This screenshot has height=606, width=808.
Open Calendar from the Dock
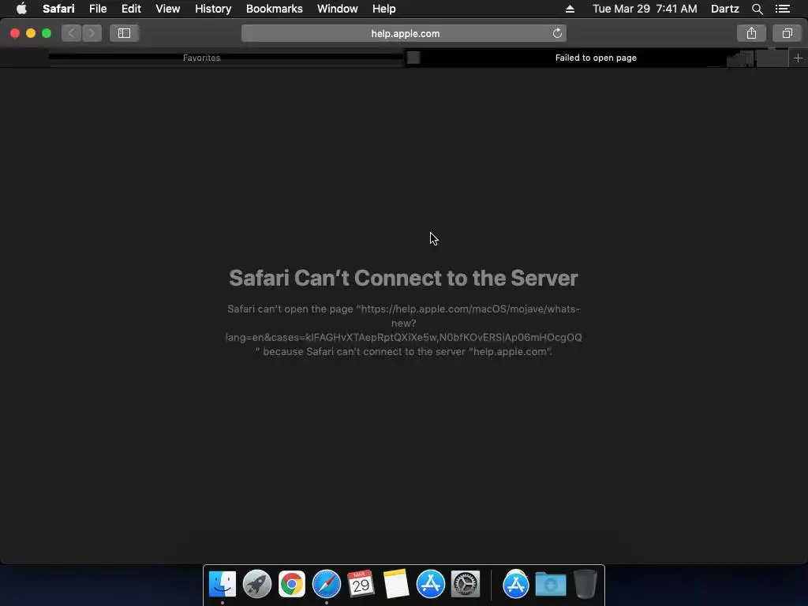point(361,584)
